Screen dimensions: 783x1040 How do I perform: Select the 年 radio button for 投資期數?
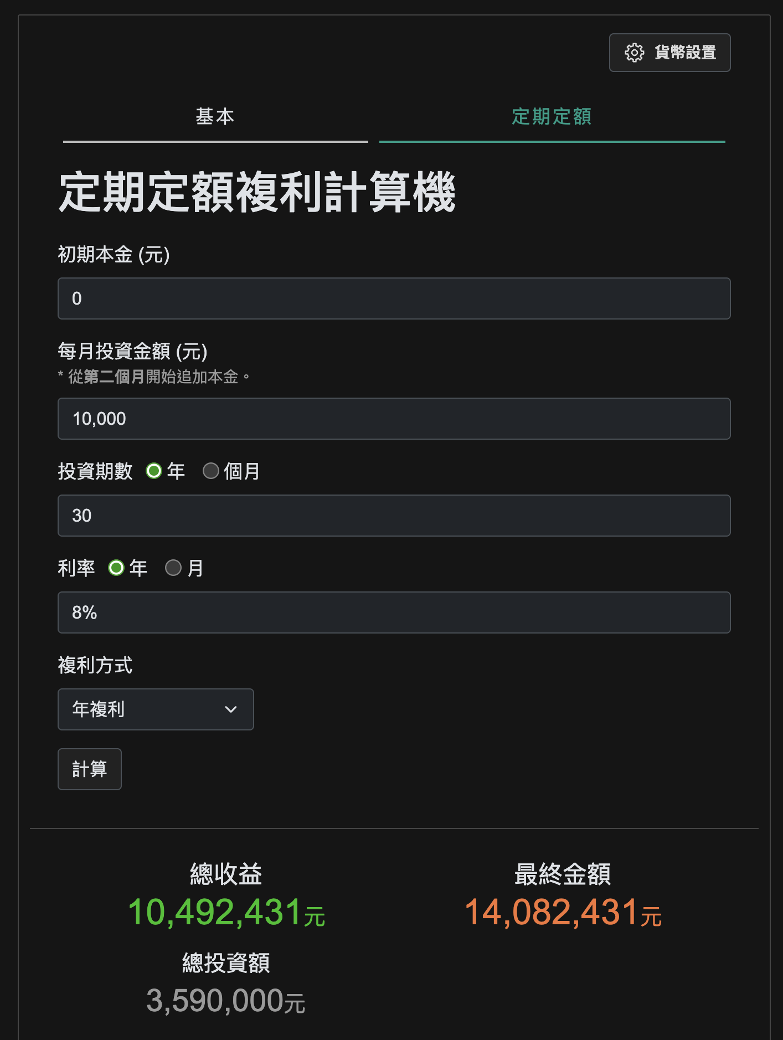[x=153, y=471]
